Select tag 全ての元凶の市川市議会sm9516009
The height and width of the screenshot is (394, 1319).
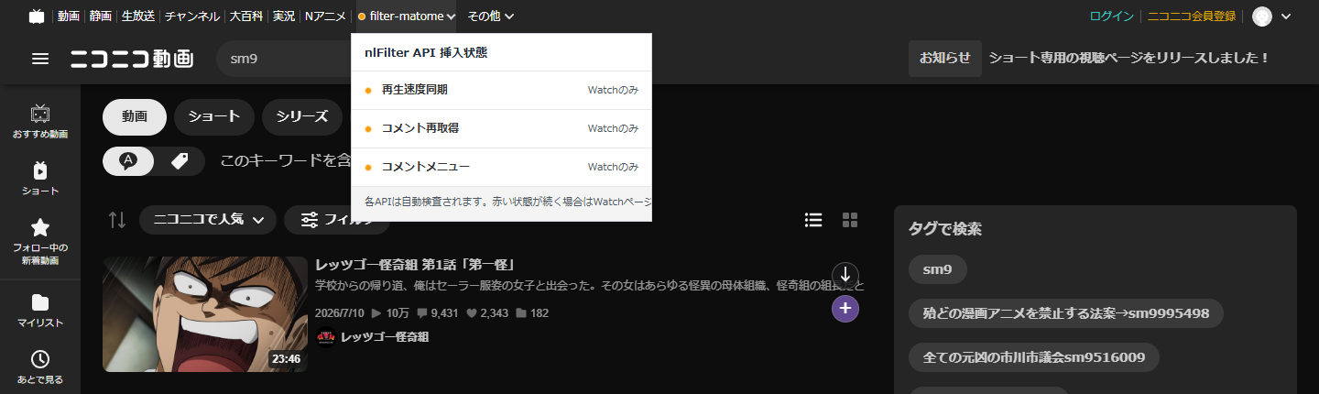click(1034, 357)
